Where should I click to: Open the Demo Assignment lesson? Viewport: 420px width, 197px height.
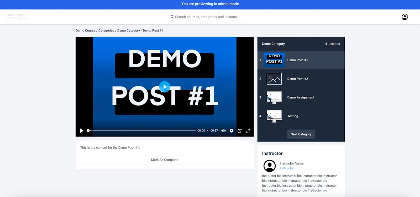coord(301,97)
